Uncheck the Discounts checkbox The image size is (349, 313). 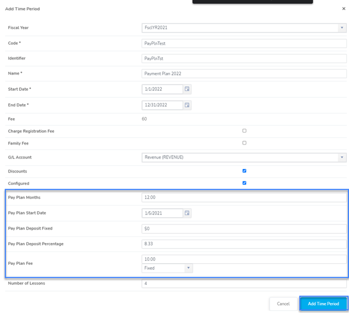point(244,171)
